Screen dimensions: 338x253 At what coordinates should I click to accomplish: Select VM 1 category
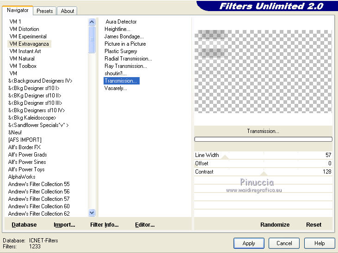(x=15, y=22)
